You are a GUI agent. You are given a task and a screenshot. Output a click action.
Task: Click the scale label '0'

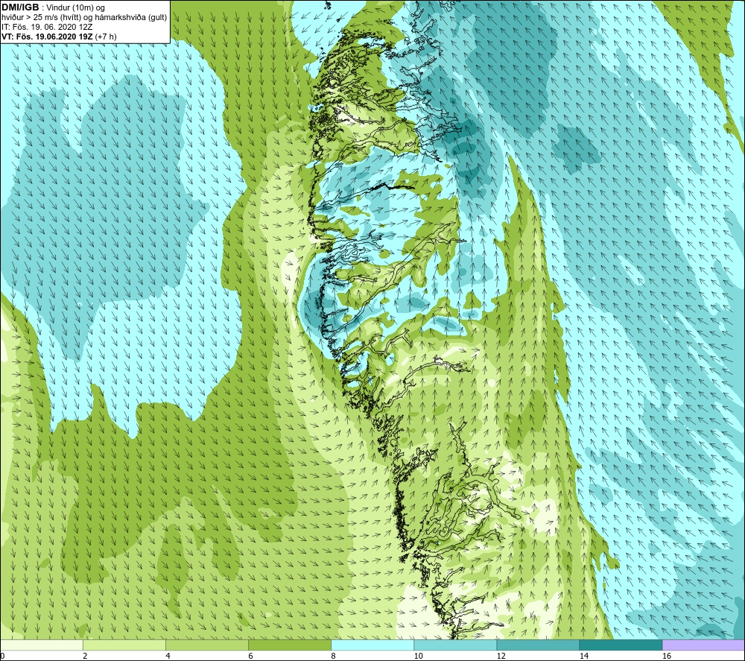coord(3,656)
